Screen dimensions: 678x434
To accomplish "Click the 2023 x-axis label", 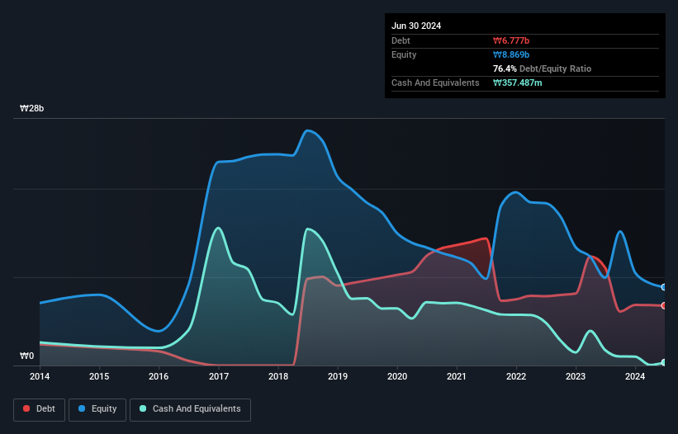I will (x=576, y=376).
